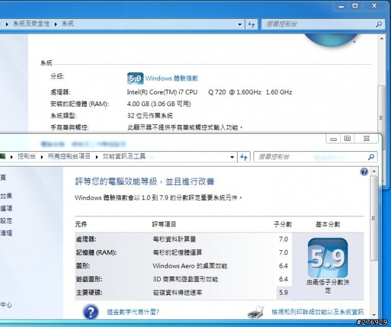391x327 pixels.
Task: Click the 4.00 GB (3.06 GB 可用) memory value
Action: pos(159,104)
